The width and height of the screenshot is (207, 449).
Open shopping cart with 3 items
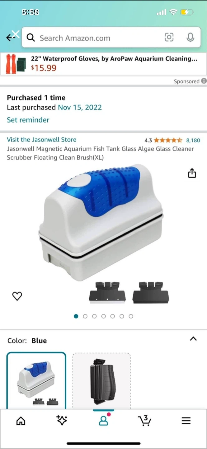(x=144, y=421)
